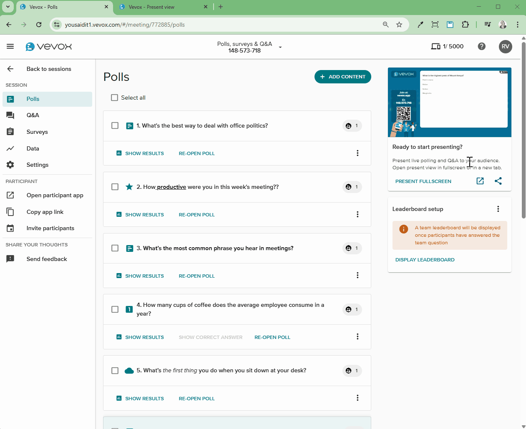Click the share presentation icon

498,181
